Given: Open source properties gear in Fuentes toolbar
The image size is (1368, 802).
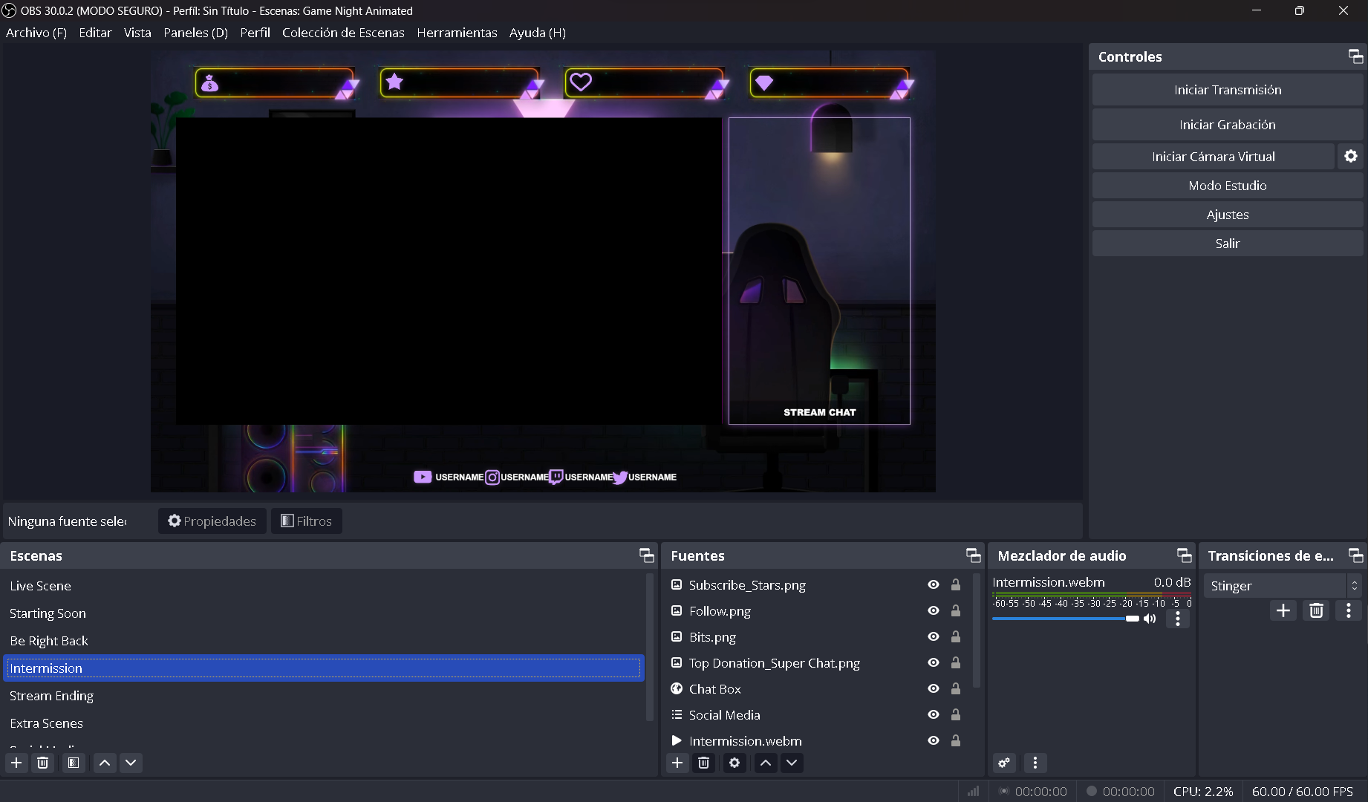Looking at the screenshot, I should pyautogui.click(x=735, y=763).
